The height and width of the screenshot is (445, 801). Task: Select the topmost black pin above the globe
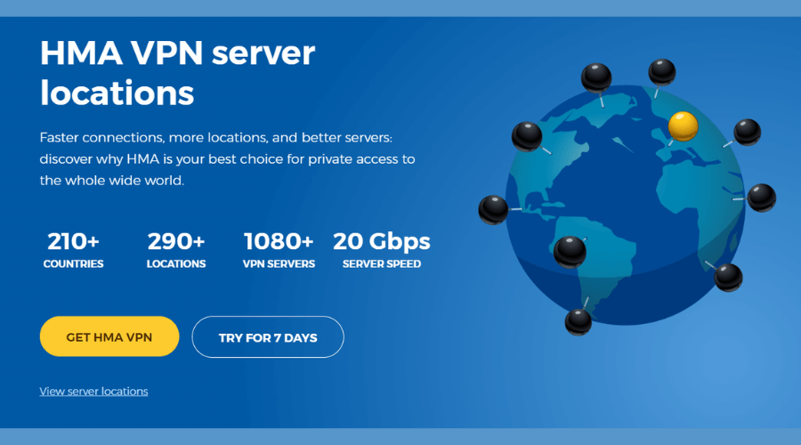pos(661,72)
